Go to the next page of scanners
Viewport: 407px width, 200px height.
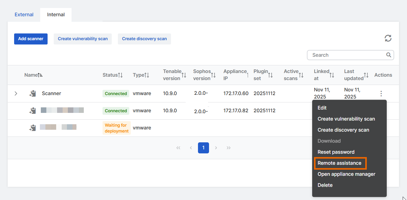point(216,148)
